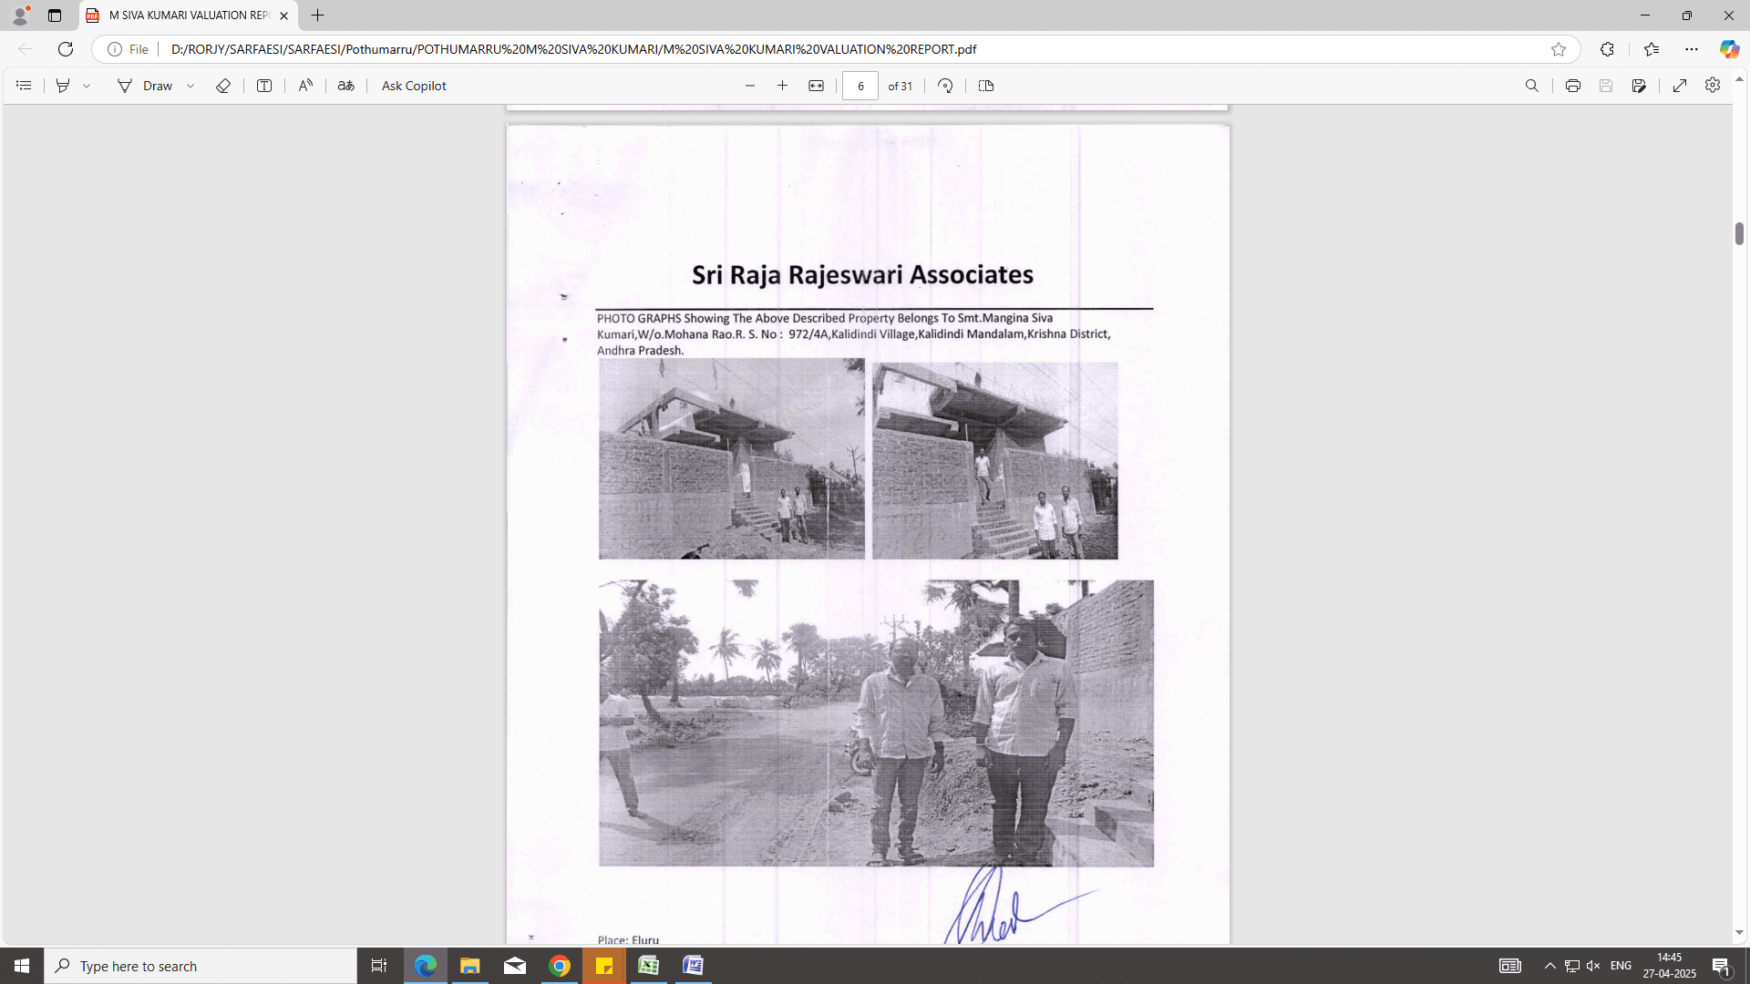Open Word from the taskbar

[693, 966]
